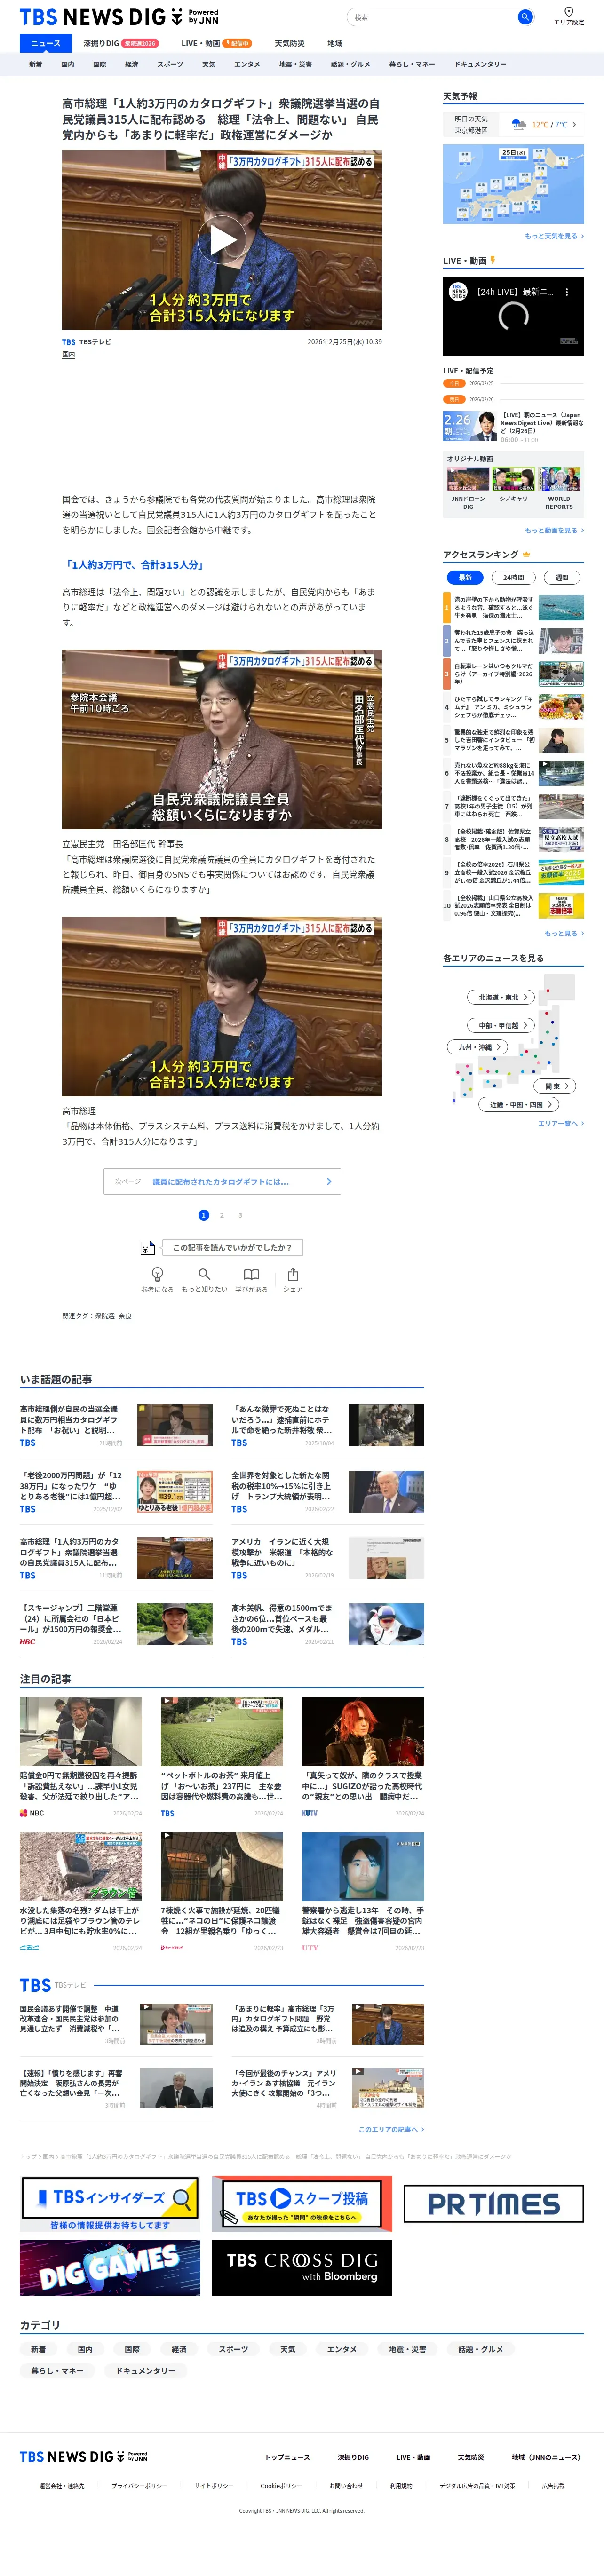Go to article page 2

pos(222,1215)
